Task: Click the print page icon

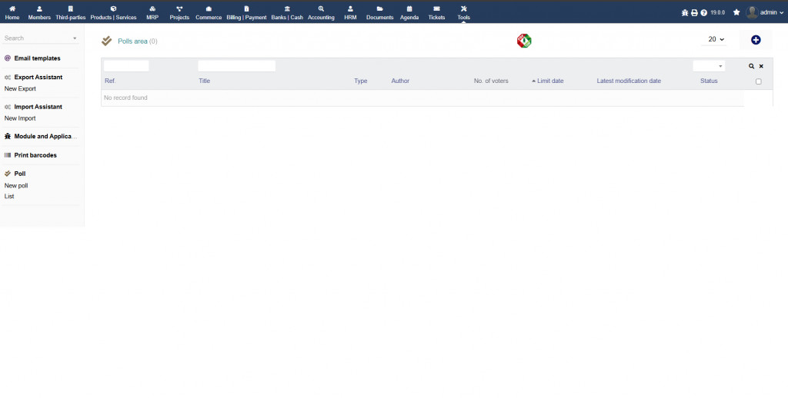Action: pyautogui.click(x=694, y=12)
